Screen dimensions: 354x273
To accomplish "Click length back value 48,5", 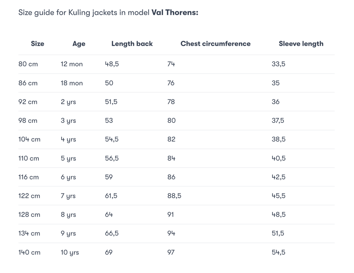I will point(112,64).
